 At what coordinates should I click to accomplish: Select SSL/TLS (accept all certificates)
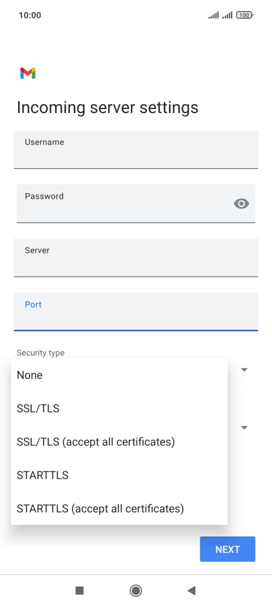[120, 441]
